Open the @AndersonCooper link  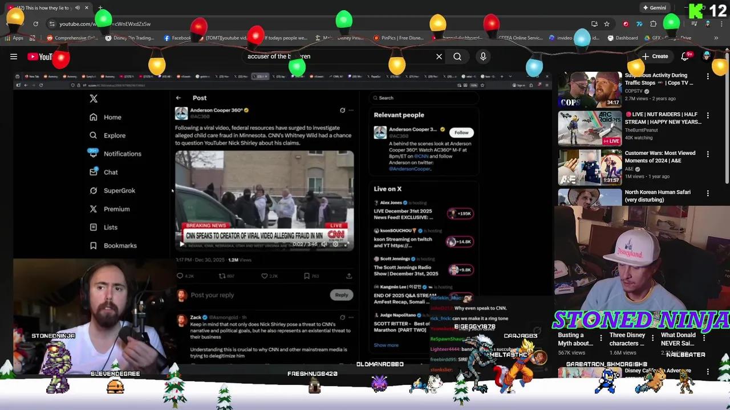[x=410, y=169]
